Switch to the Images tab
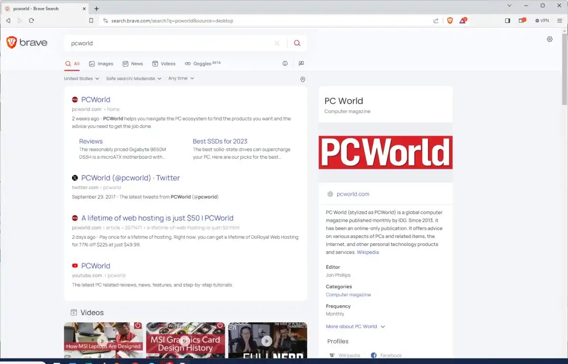Image resolution: width=568 pixels, height=364 pixels. pos(101,64)
